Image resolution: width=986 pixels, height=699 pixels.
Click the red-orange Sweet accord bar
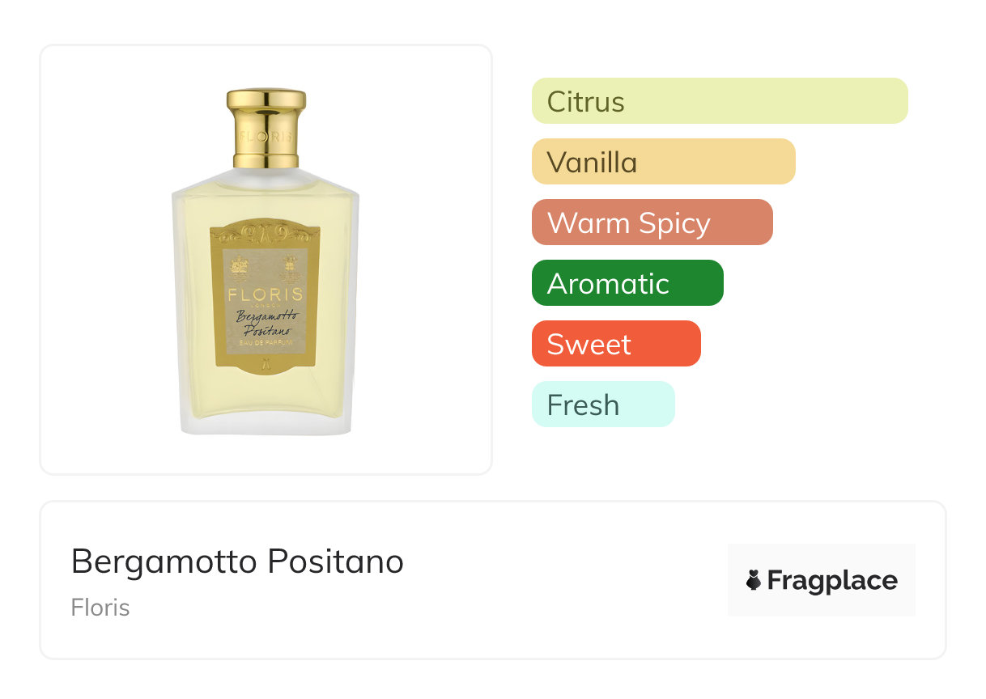coord(615,344)
